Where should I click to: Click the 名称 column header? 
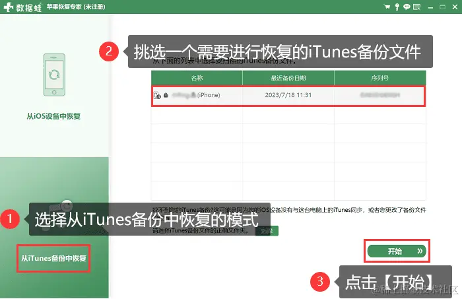click(197, 78)
